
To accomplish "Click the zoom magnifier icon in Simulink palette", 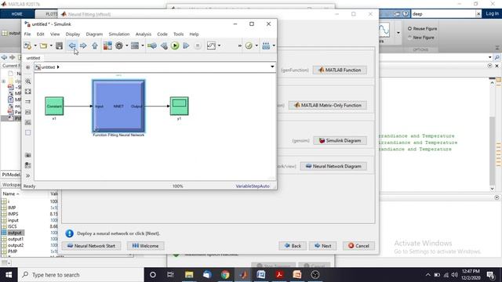I will tap(28, 81).
